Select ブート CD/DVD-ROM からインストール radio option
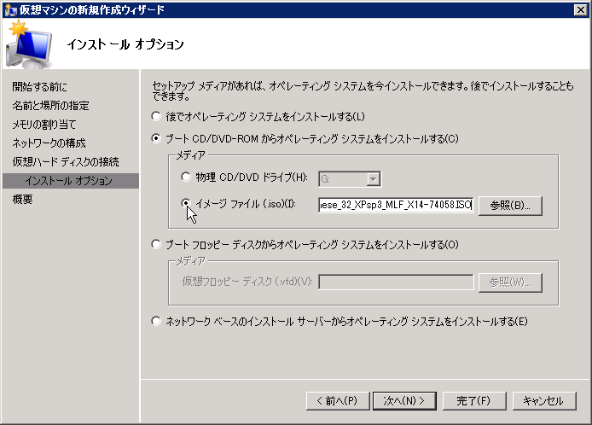Image resolution: width=592 pixels, height=425 pixels. click(156, 138)
